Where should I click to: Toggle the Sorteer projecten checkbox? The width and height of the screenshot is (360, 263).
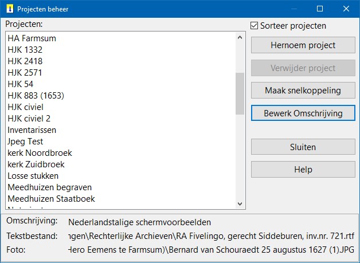[x=255, y=26]
